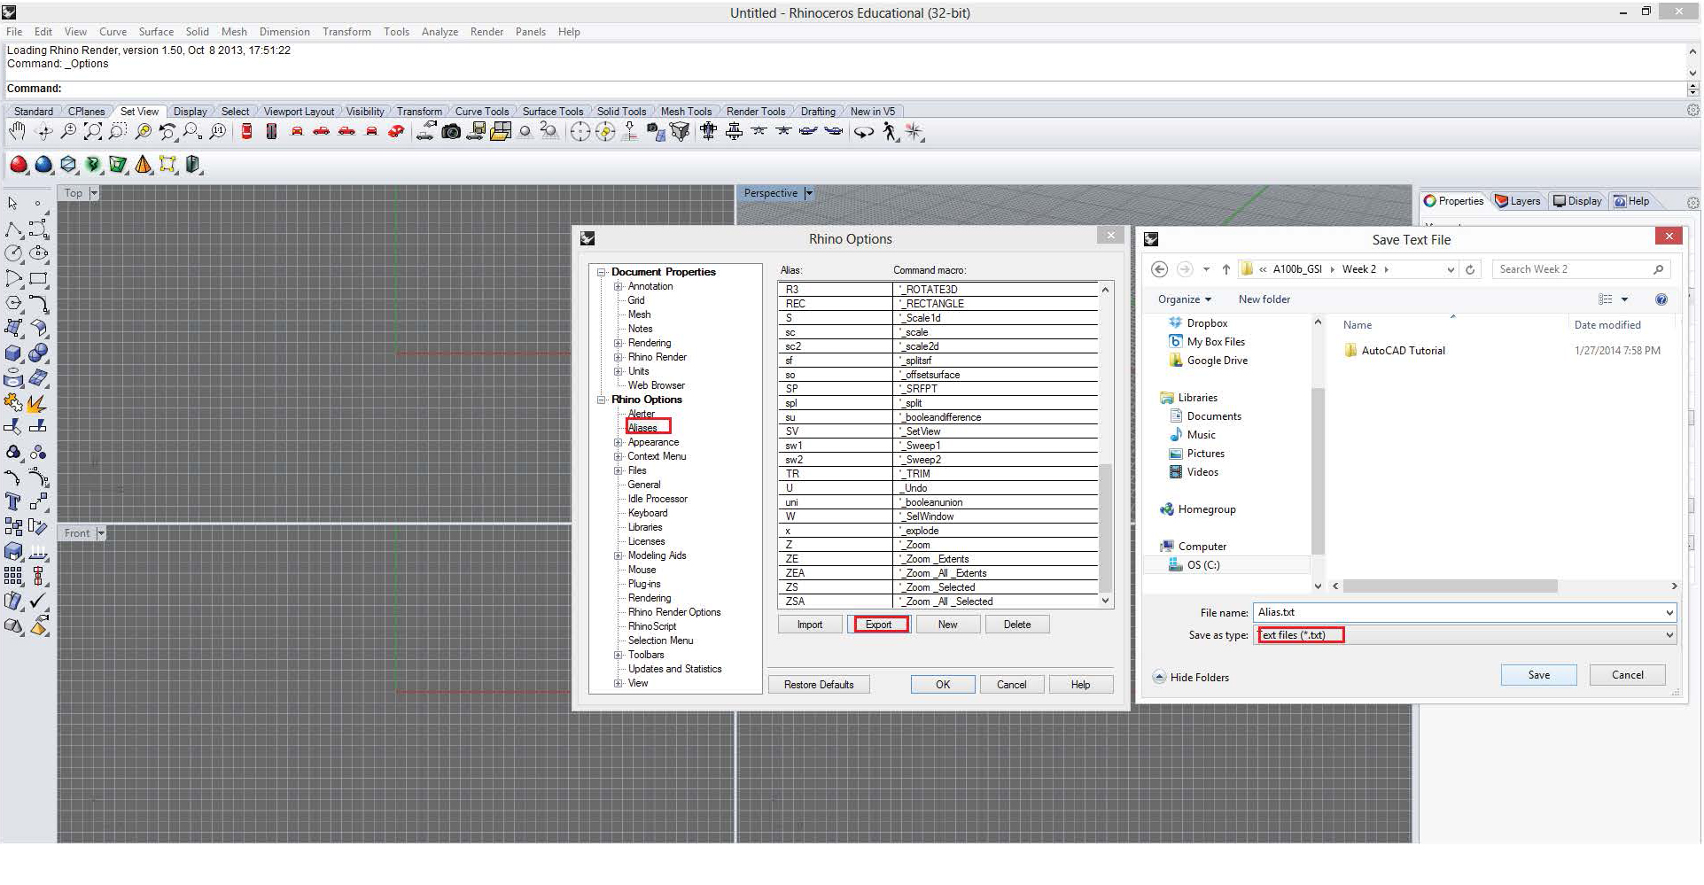Viewport: 1704px width, 885px height.
Task: Collapse the Document Properties tree node
Action: point(602,272)
